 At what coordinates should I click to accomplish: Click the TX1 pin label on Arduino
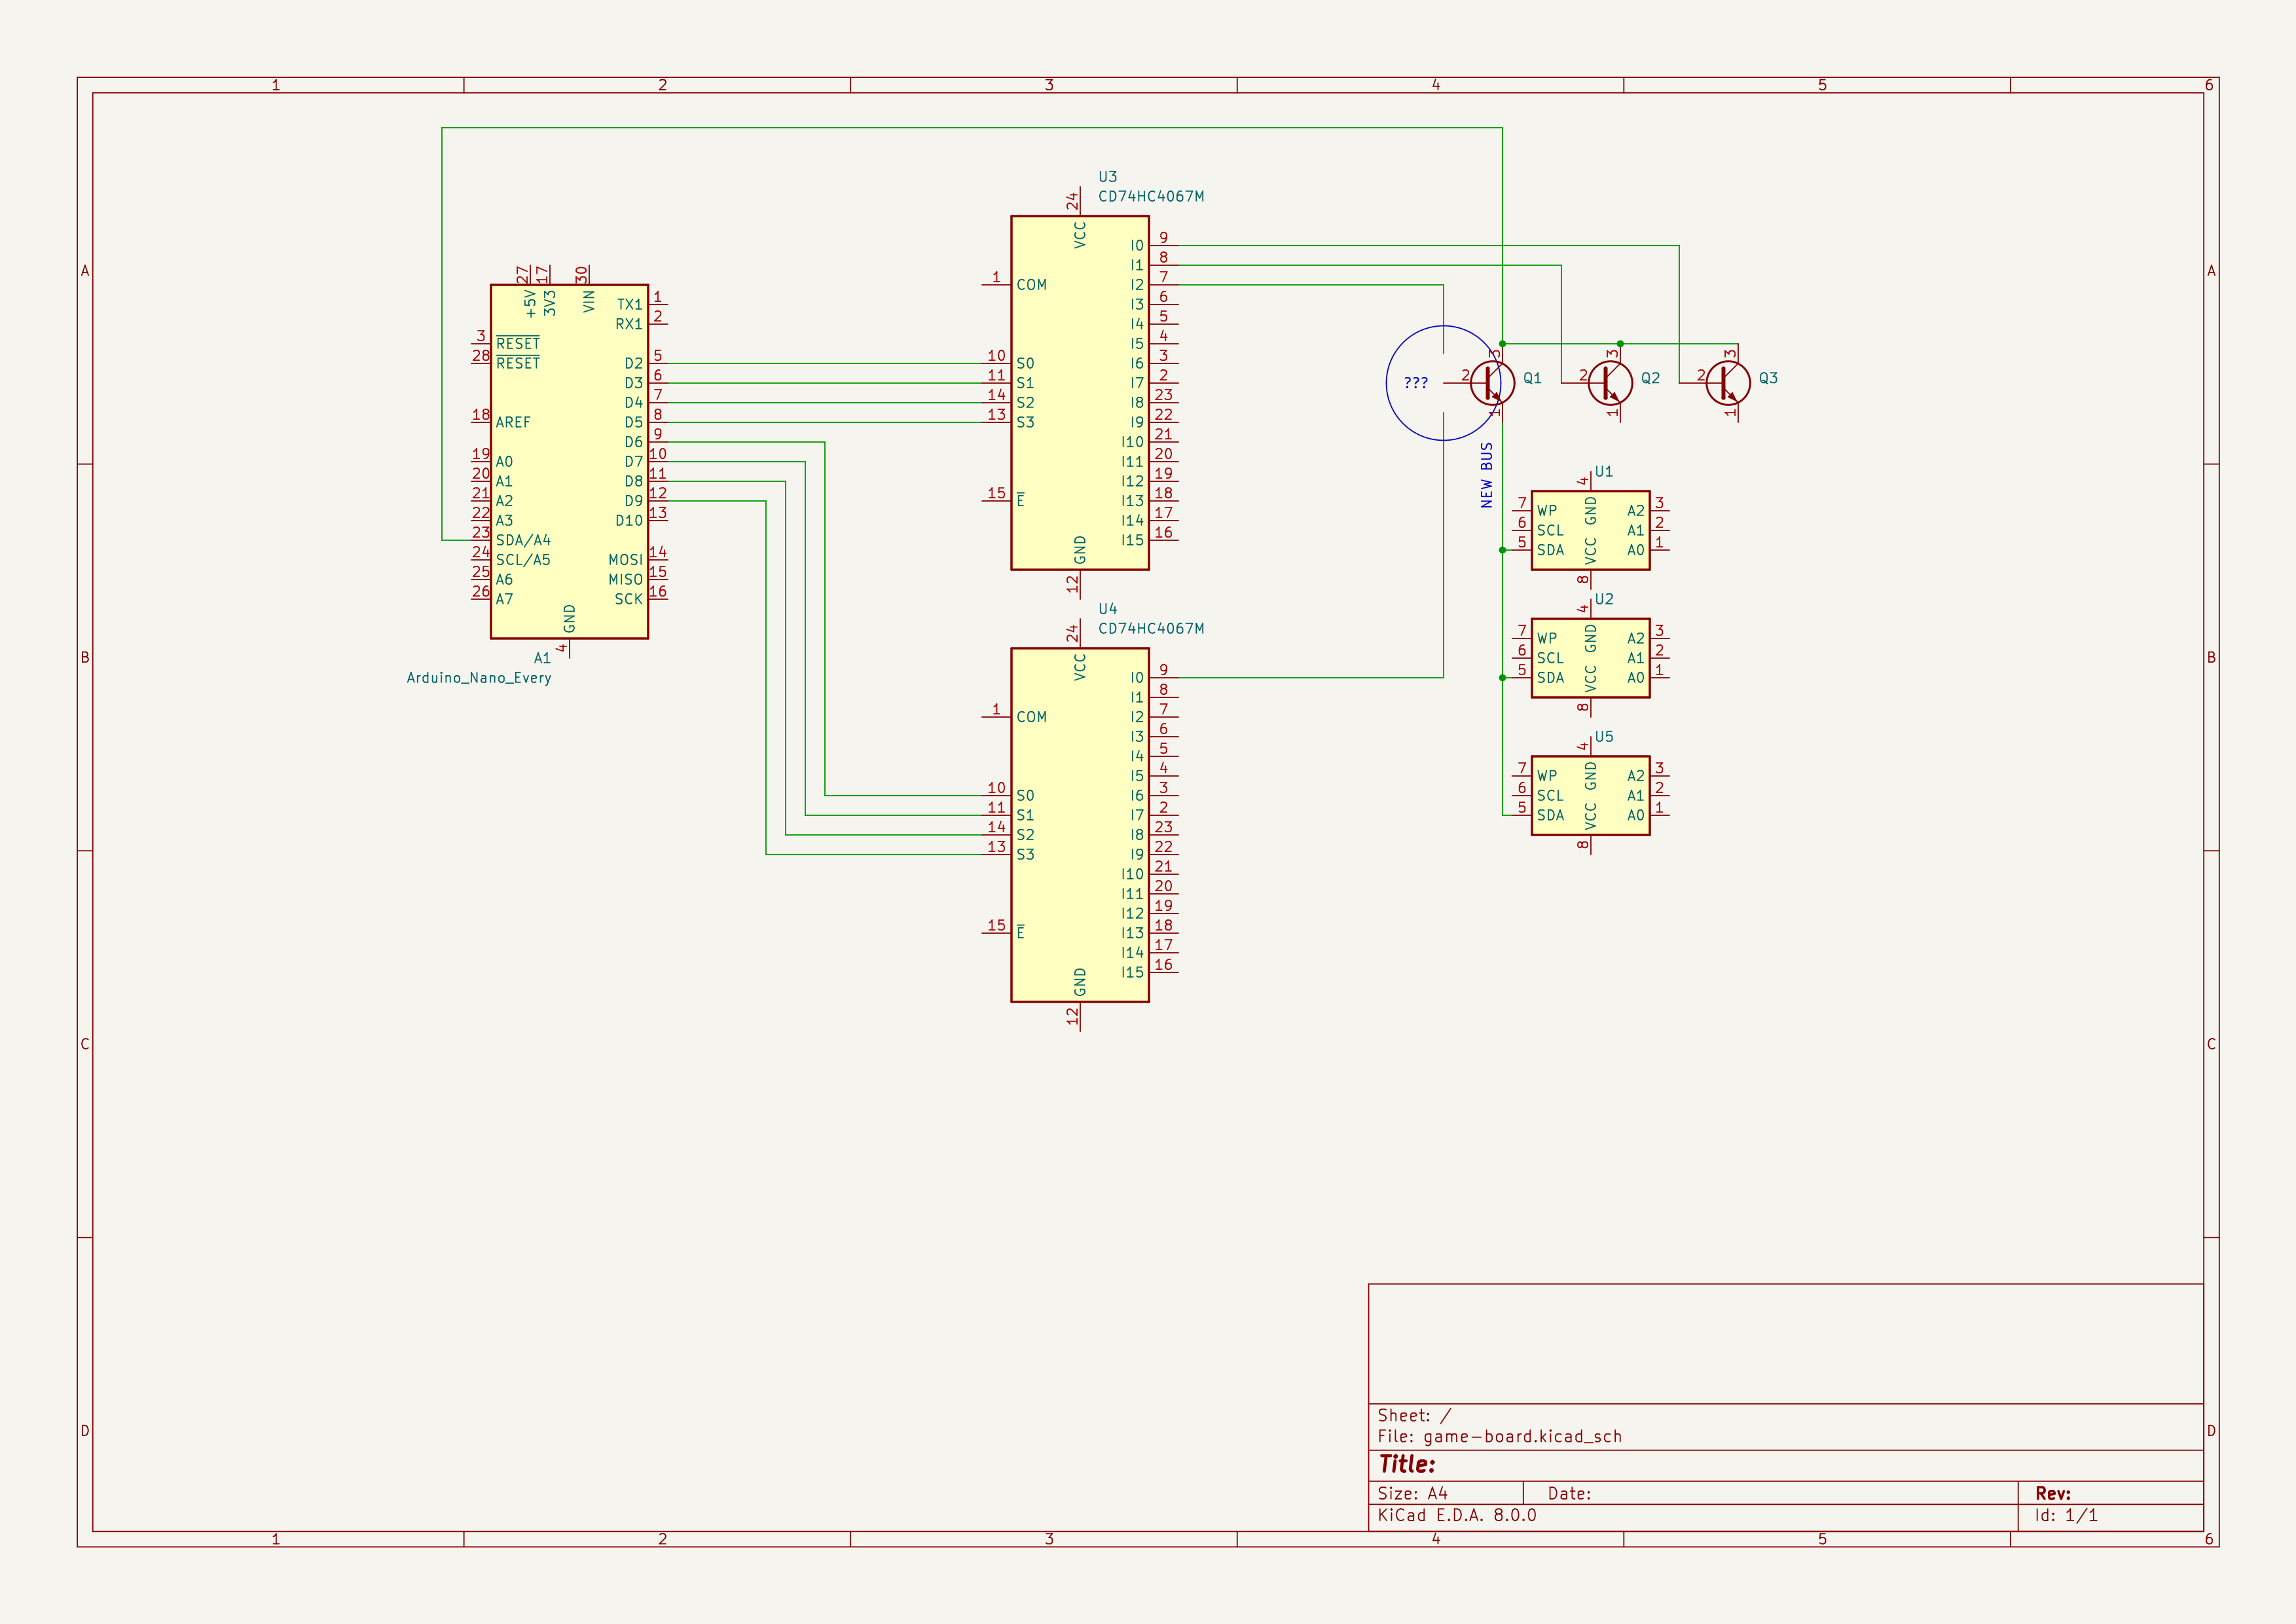pos(630,304)
